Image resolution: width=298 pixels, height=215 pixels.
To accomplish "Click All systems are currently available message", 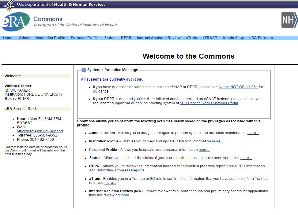I will coord(112,79).
